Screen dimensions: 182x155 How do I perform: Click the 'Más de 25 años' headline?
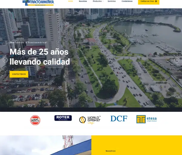click(x=39, y=52)
